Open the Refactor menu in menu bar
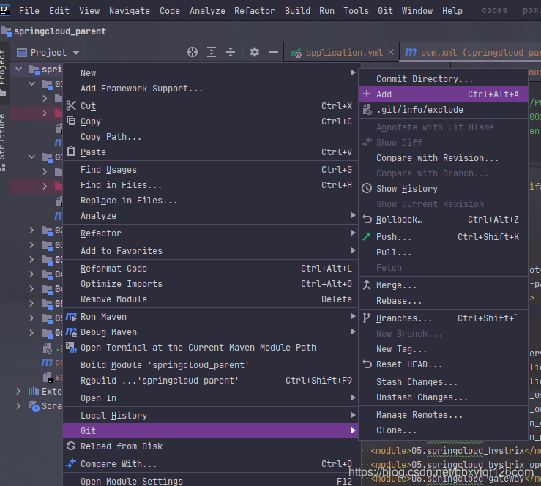541x486 pixels. (x=255, y=11)
